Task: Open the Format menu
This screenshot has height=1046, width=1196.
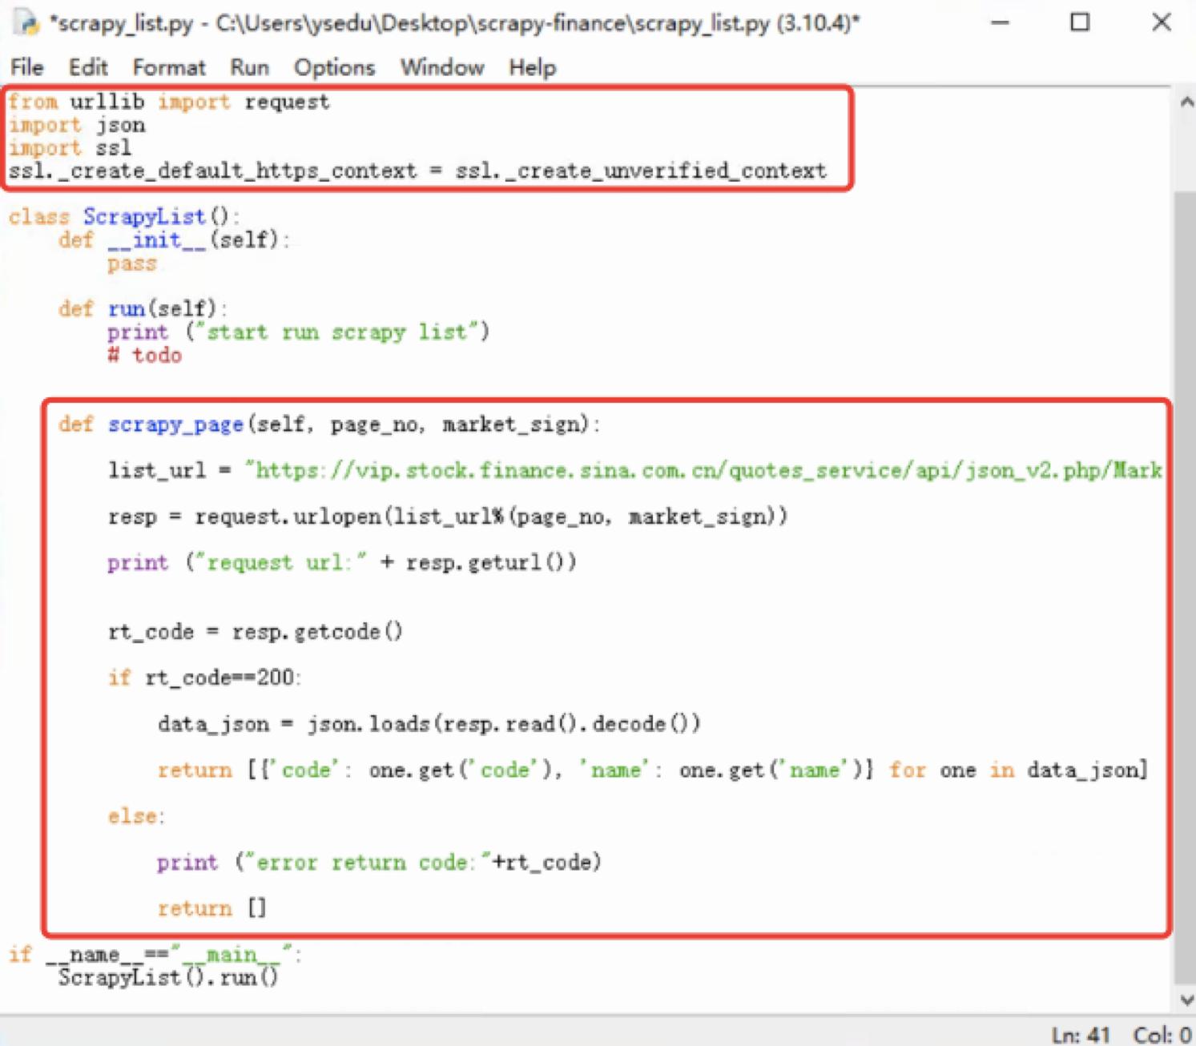Action: 169,67
